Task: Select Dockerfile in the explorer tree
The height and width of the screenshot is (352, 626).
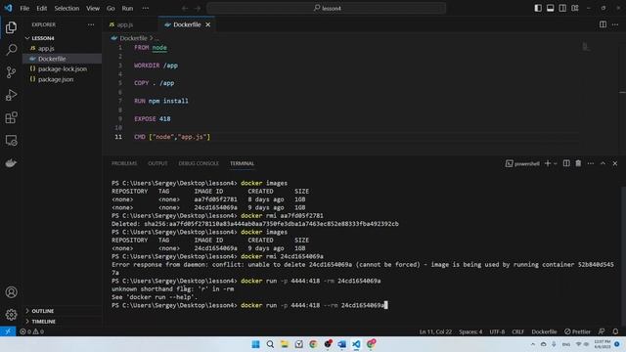Action: tap(62, 59)
